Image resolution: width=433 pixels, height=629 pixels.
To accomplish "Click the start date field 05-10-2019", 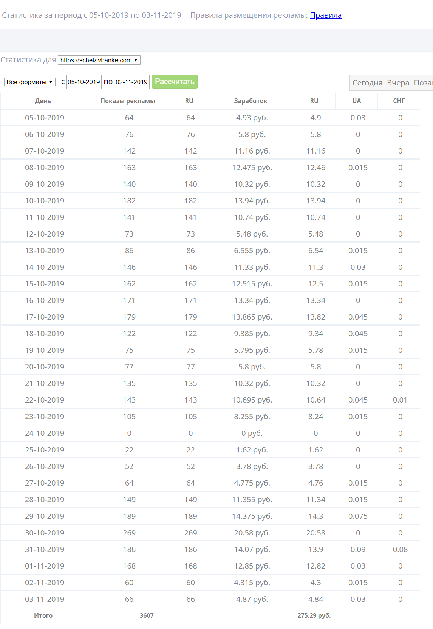I will [x=84, y=82].
